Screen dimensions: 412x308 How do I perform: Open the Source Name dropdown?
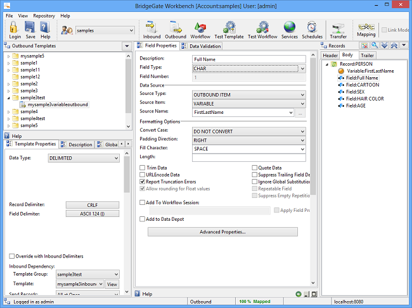point(291,113)
